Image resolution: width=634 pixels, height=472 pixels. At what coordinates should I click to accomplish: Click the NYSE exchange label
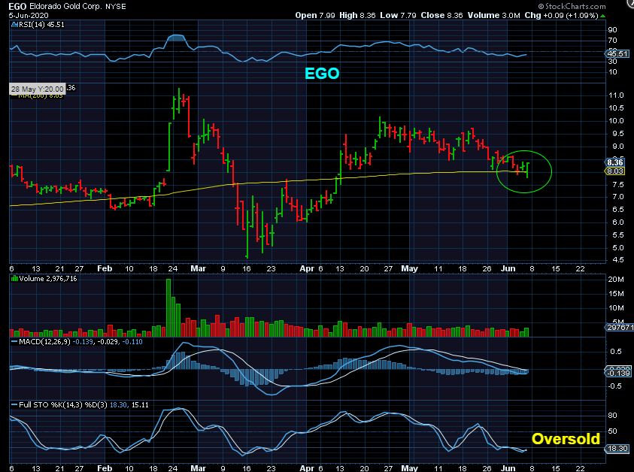click(x=116, y=7)
